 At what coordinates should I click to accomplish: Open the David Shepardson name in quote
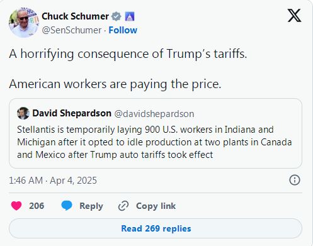[72, 113]
